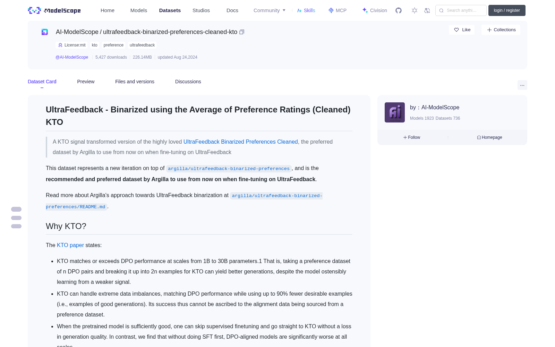Viewport: 555px width, 347px height.
Task: Click the License:mit badge icon
Action: coord(60,45)
